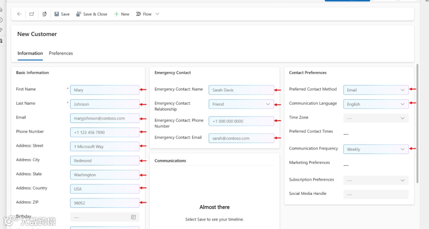Click the home icon in left sidebar
Viewport: 429px width, 229px height.
pos(1,10)
